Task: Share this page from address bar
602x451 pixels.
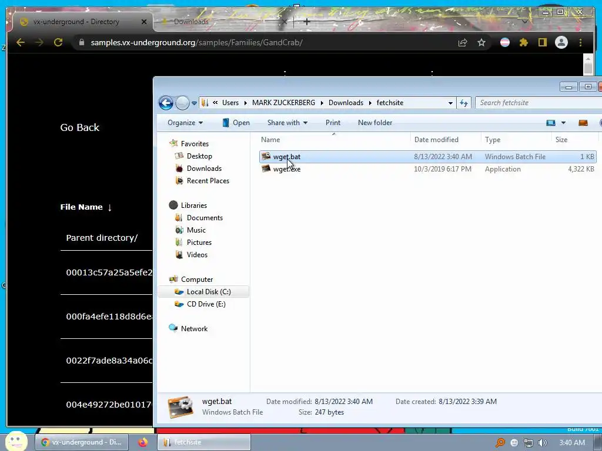Action: click(x=463, y=42)
